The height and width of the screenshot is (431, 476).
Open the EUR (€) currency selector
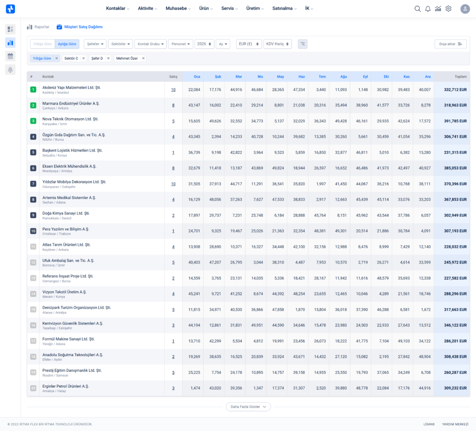[x=249, y=44]
